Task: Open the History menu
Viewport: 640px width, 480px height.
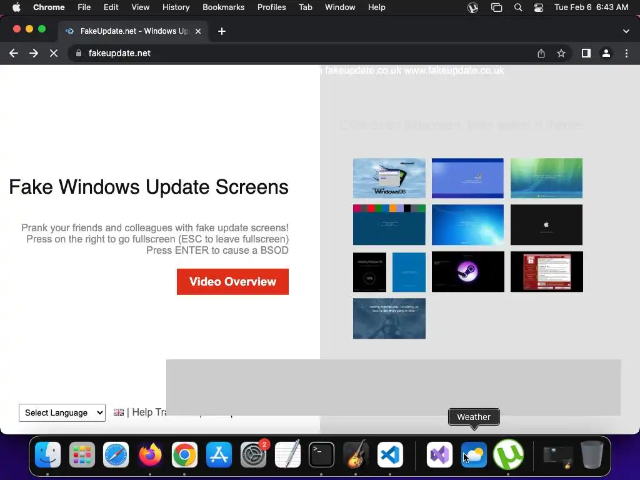Action: pos(176,7)
